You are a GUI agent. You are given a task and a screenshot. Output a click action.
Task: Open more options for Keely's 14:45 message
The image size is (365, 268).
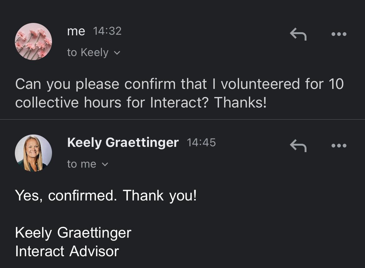339,146
